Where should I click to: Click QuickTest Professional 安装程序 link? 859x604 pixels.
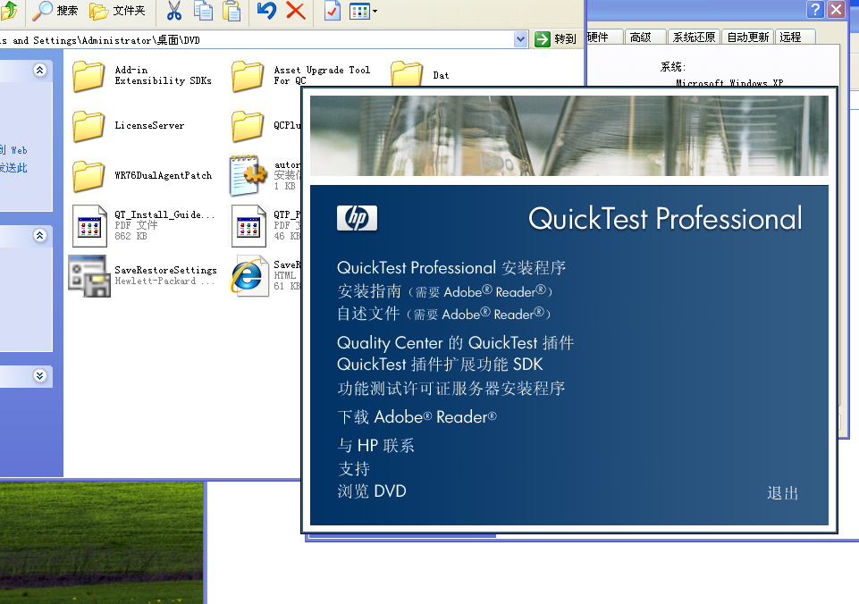[x=451, y=268]
